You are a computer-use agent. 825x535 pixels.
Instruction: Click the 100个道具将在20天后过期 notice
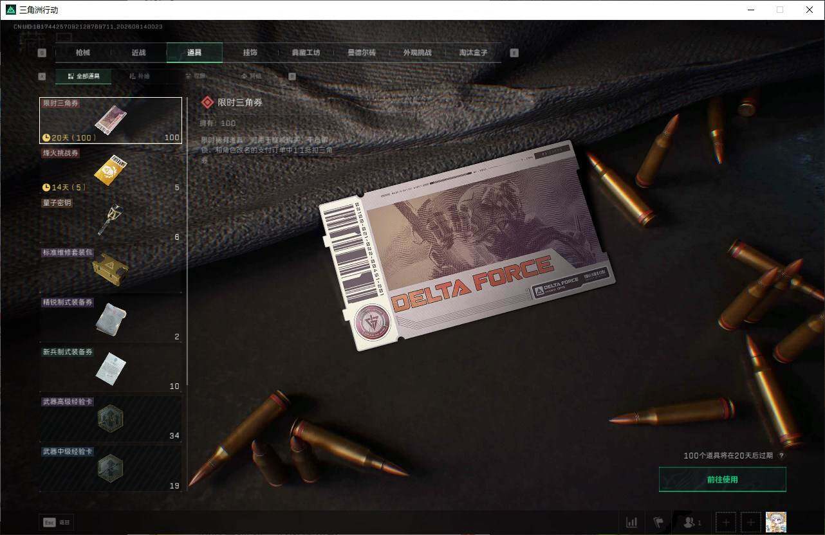coord(729,455)
